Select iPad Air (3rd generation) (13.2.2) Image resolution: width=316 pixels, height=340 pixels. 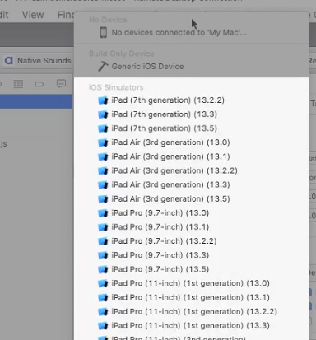(191, 170)
